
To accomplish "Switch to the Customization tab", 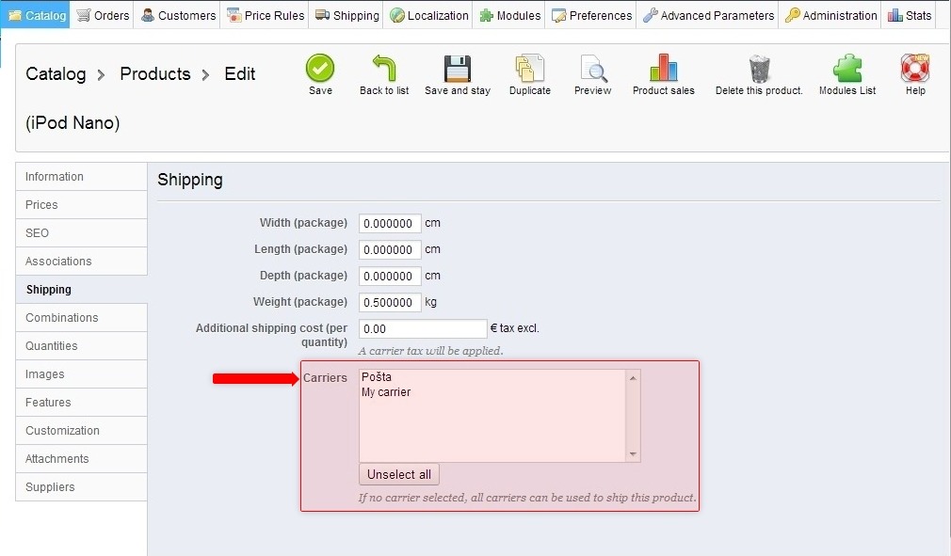I will point(81,431).
